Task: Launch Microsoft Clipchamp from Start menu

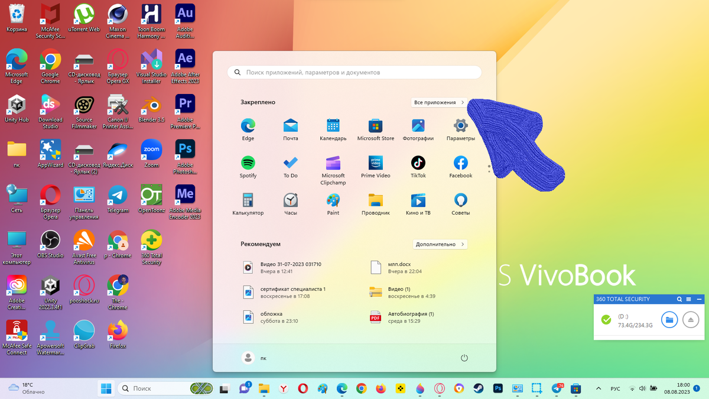Action: tap(333, 170)
